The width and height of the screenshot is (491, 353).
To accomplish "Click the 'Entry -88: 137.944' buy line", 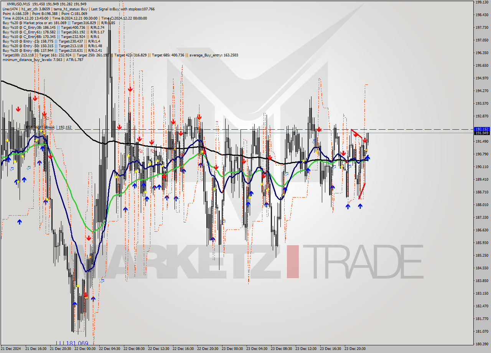I will pos(52,50).
